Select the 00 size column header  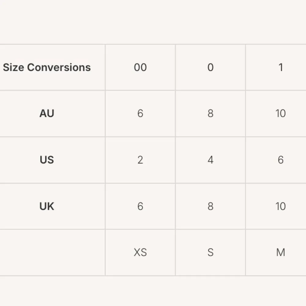[140, 67]
